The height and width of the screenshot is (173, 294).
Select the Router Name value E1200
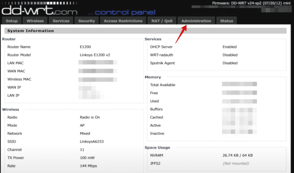pos(85,47)
